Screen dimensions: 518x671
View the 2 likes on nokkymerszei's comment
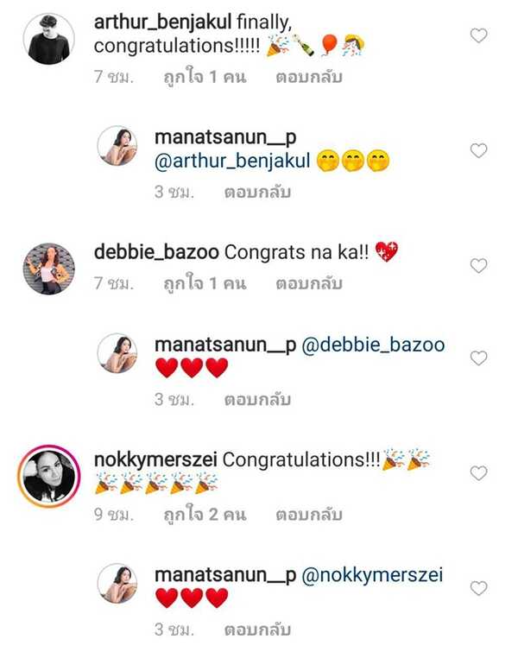[205, 515]
